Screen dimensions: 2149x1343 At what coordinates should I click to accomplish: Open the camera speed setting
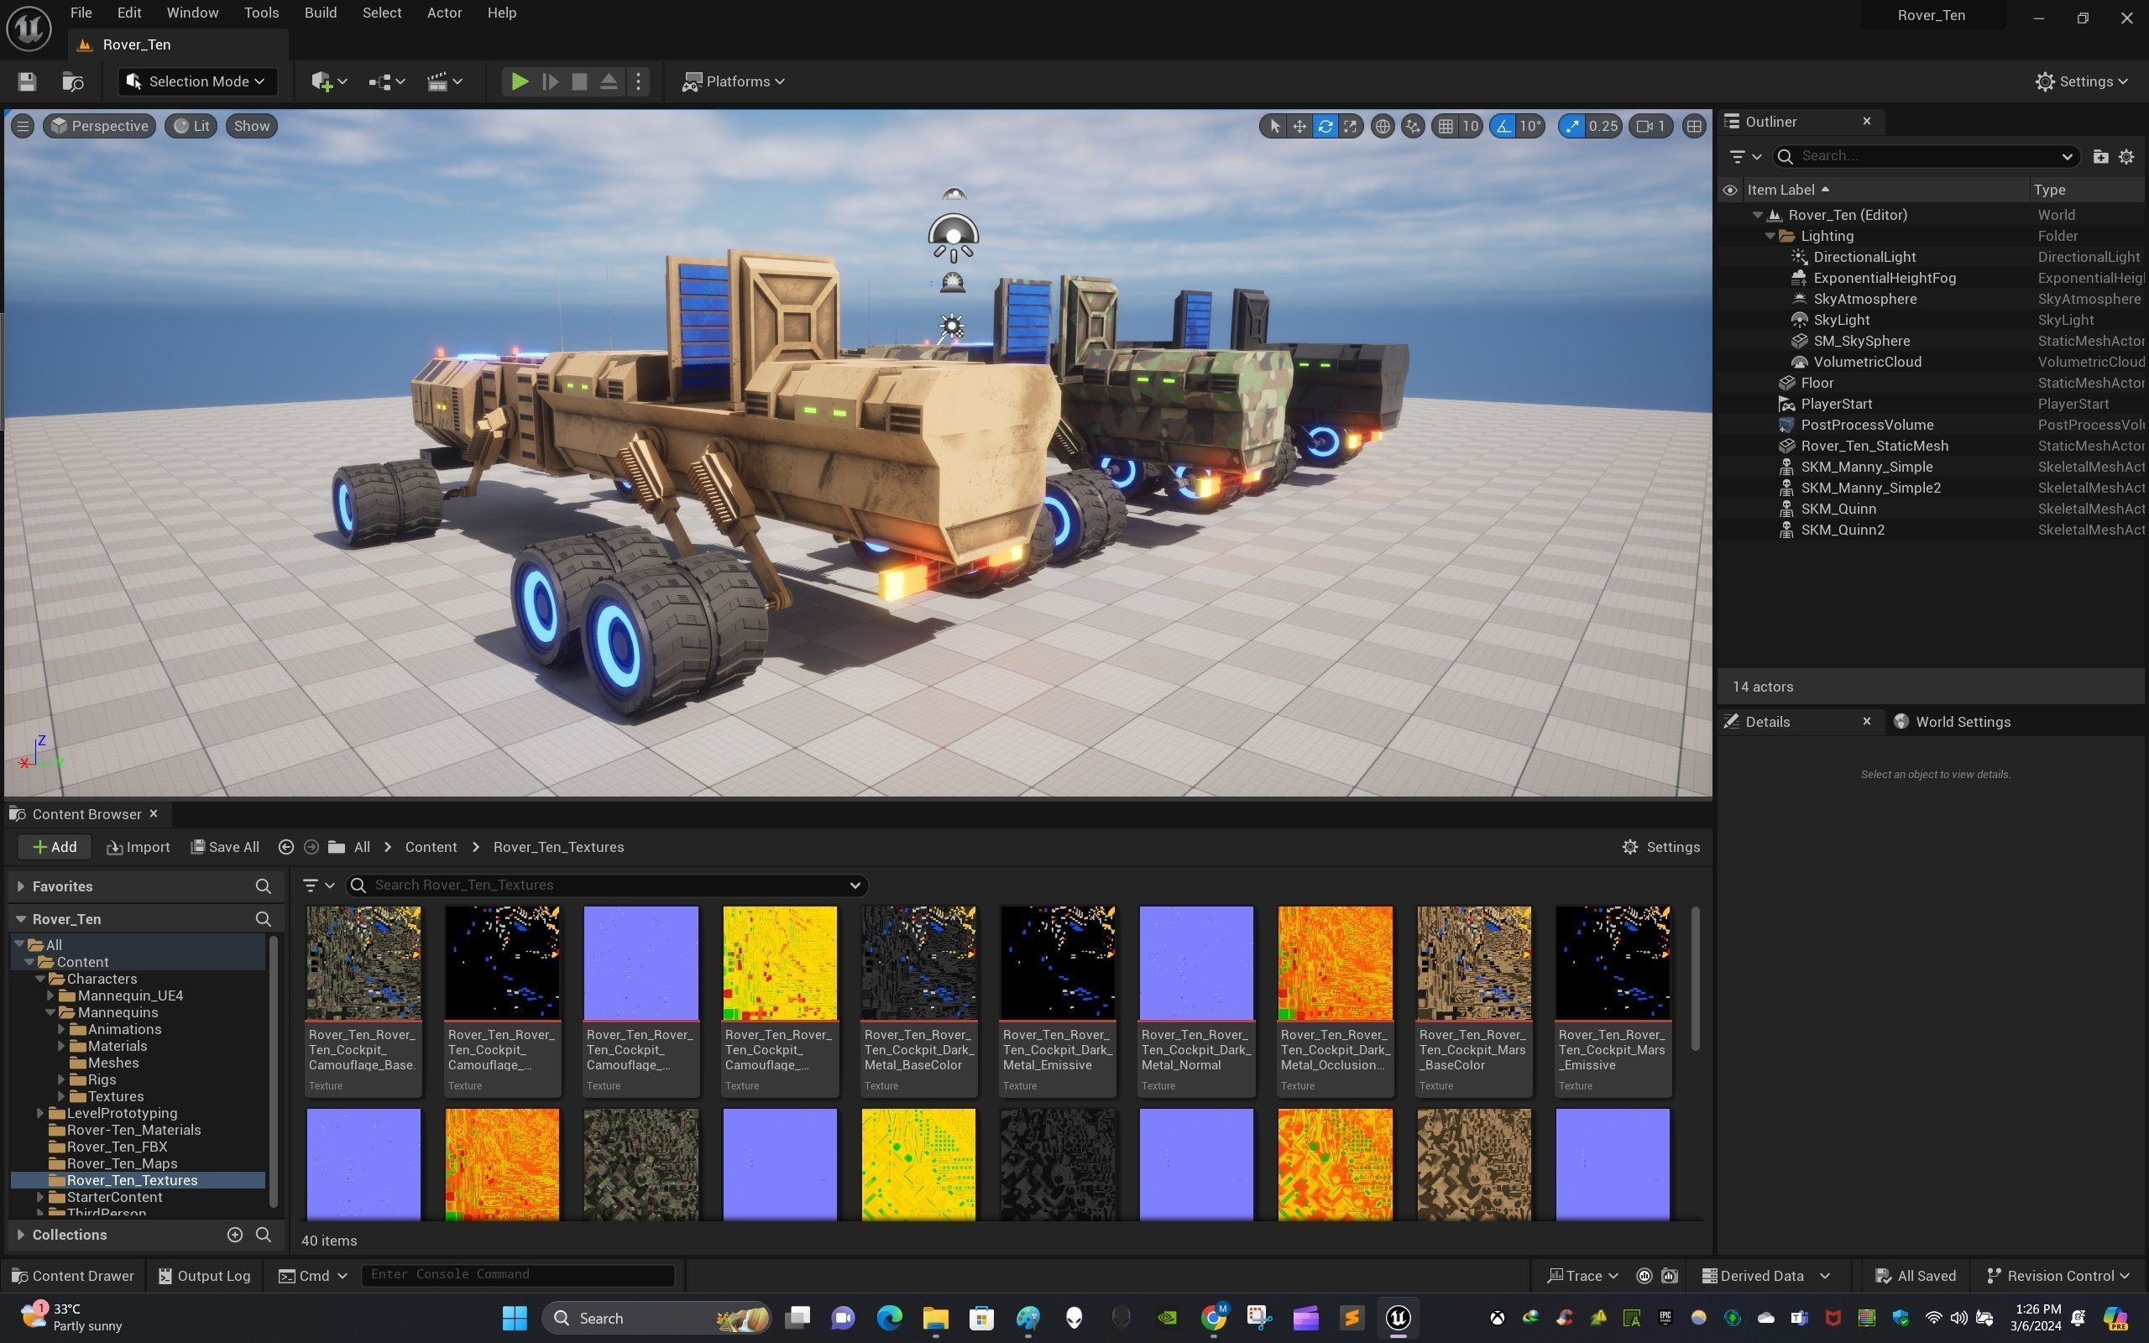point(1652,126)
